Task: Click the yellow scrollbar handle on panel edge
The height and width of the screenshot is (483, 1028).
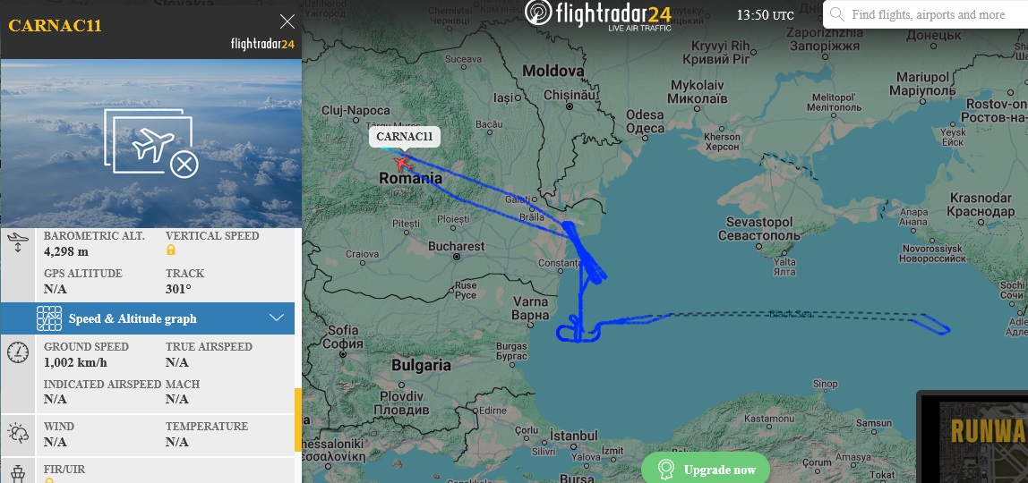Action: click(298, 419)
